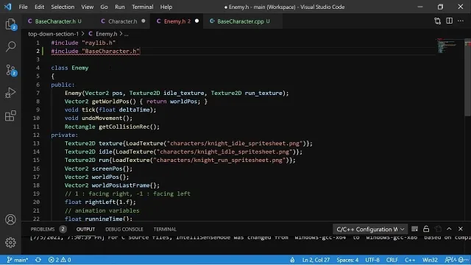
Task: Change indentation via Spaces: 4
Action: click(x=347, y=260)
